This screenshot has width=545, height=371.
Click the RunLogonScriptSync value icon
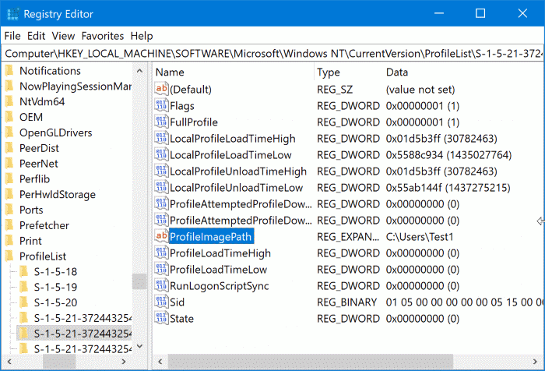coord(161,285)
